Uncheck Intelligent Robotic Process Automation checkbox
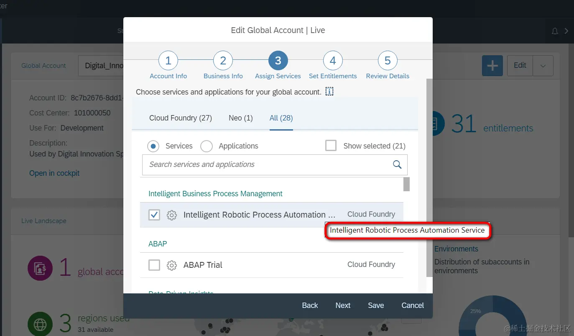The image size is (574, 336). click(x=154, y=215)
